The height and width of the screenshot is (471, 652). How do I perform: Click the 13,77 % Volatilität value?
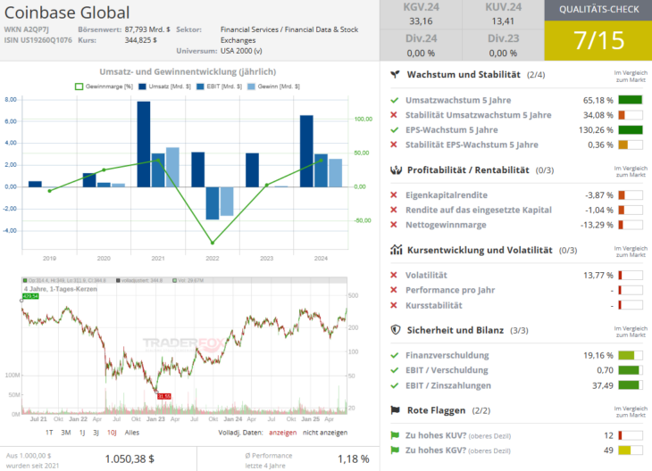coord(598,275)
